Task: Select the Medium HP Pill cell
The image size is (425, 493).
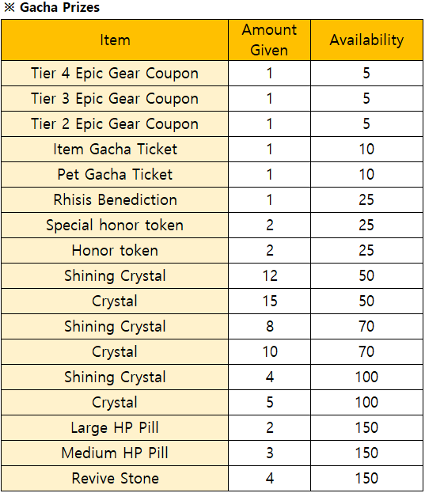Action: tap(115, 453)
